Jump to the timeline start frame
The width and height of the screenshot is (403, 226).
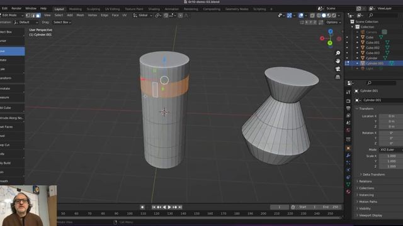pos(154,207)
